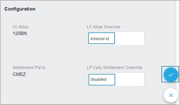Click empty space after 'internal id' in field

pos(129,39)
